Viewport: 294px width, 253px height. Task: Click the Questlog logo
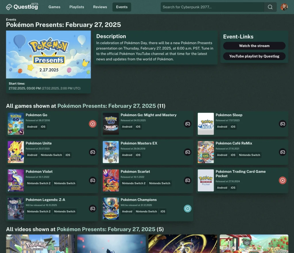[x=22, y=7]
